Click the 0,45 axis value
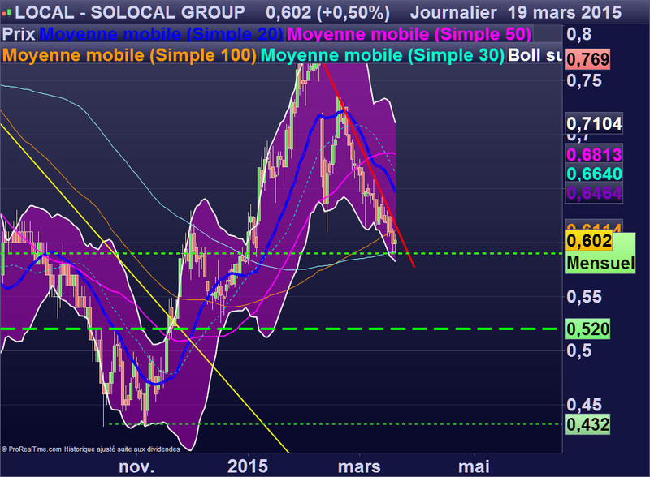The image size is (650, 477). coord(584,405)
